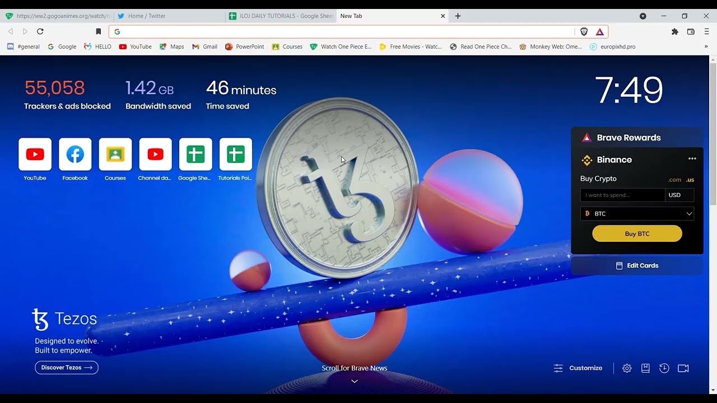Image resolution: width=717 pixels, height=403 pixels.
Task: Click the Customize button
Action: 578,368
